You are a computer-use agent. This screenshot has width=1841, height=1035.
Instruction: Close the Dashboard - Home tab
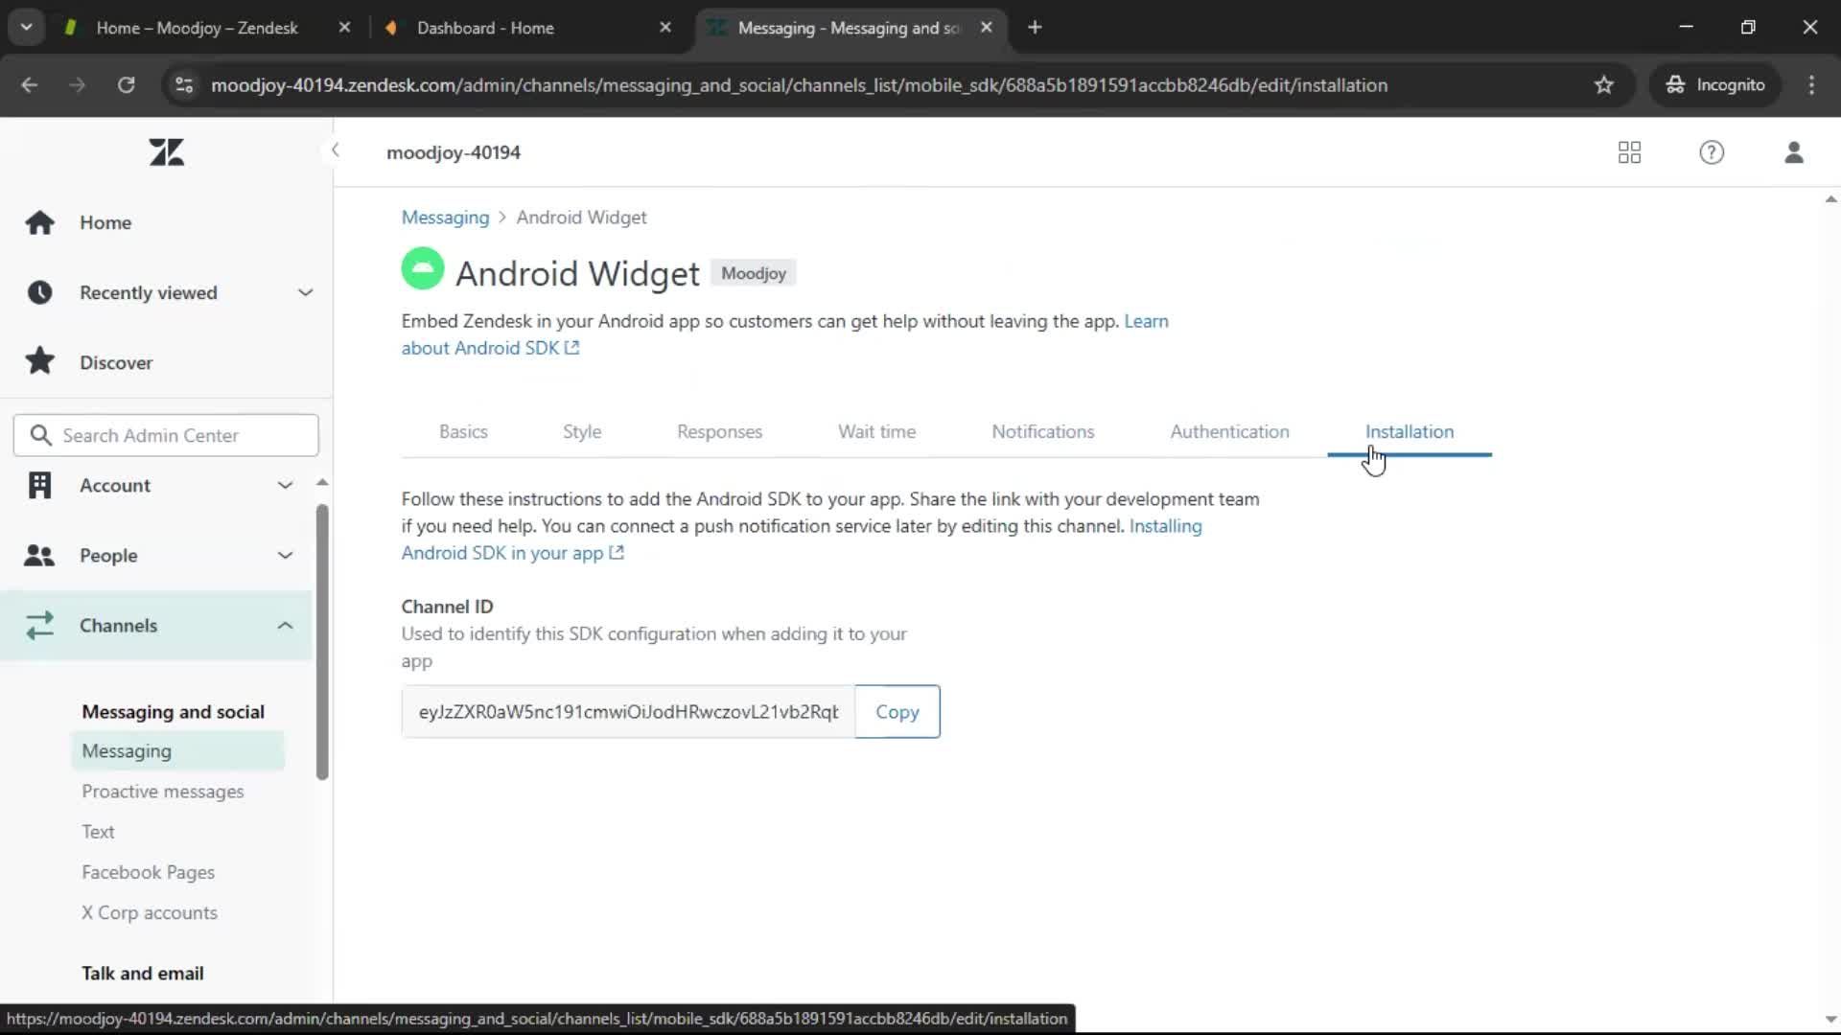[x=665, y=28]
